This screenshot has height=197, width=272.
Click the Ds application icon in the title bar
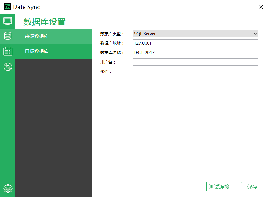7,7
